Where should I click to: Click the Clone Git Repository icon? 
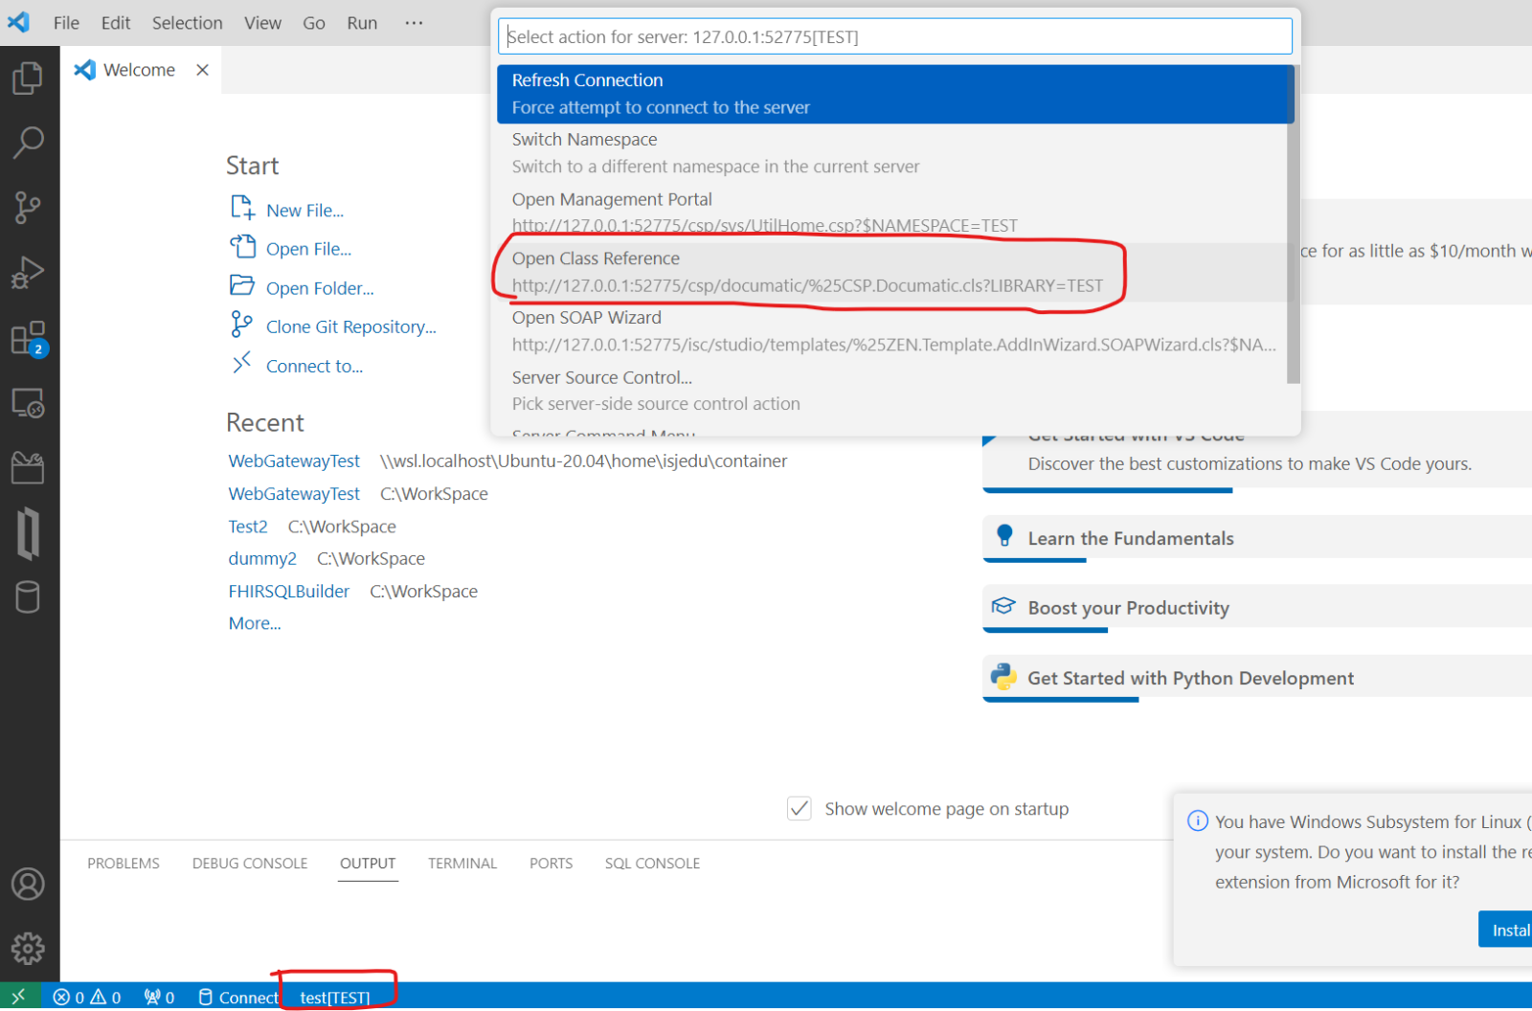[241, 325]
